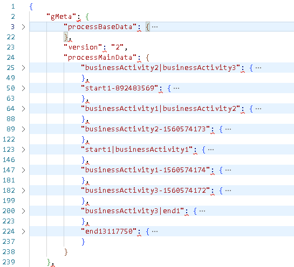Click line number 200 in gutter
The image size is (294, 267).
[9, 211]
